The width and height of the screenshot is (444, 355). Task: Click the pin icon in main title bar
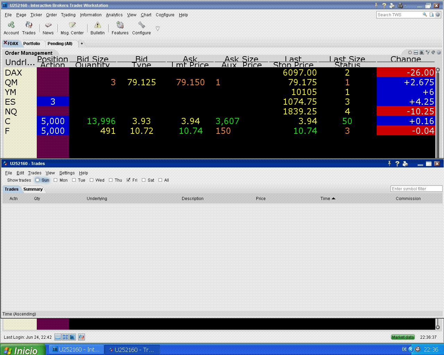point(376,5)
